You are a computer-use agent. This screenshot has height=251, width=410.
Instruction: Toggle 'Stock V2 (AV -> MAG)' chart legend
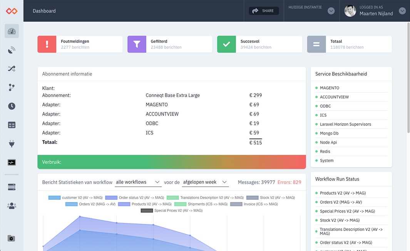click(271, 197)
